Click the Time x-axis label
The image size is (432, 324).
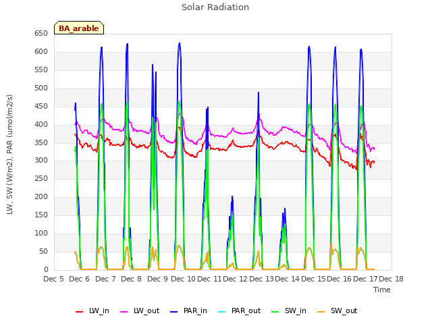click(x=382, y=290)
